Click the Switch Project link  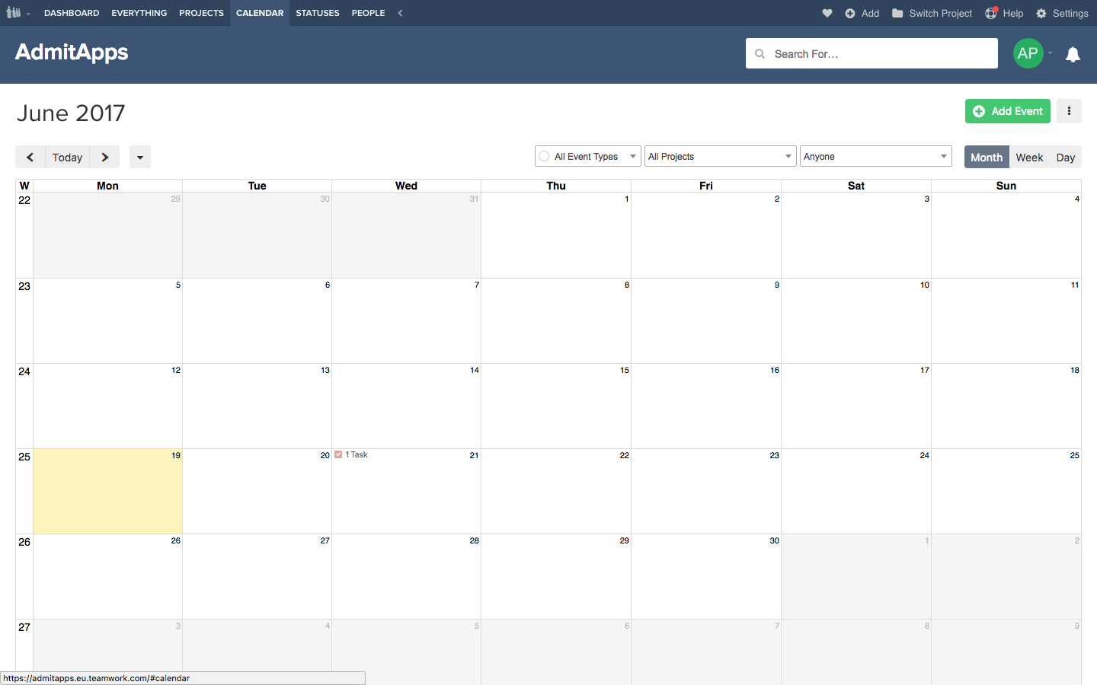coord(941,13)
